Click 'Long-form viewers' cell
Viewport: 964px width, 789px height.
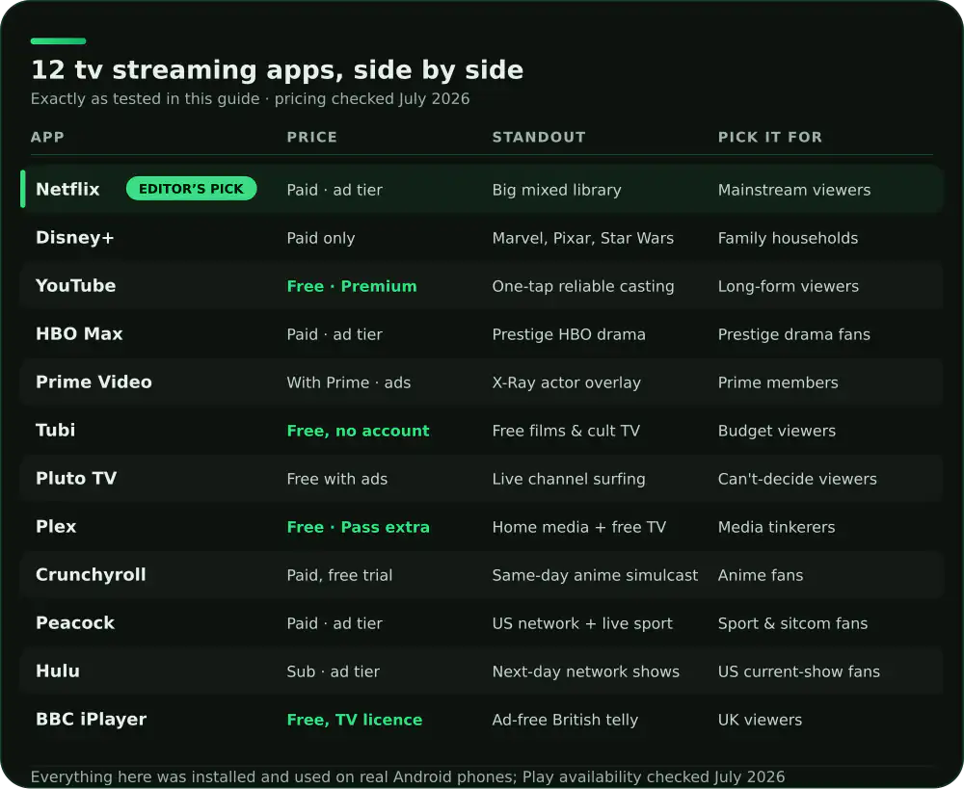pos(789,286)
